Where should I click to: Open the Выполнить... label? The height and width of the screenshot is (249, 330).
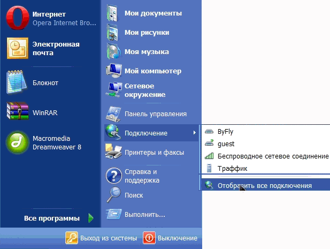[x=145, y=215]
